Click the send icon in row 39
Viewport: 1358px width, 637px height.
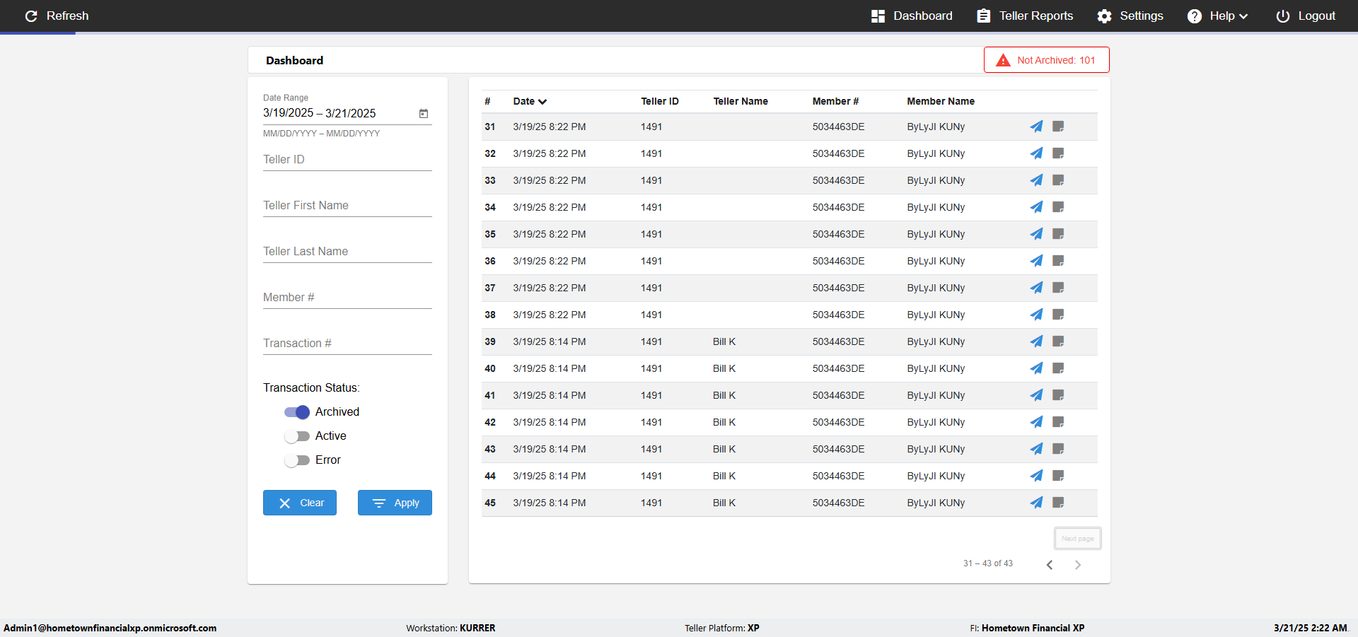(x=1036, y=341)
